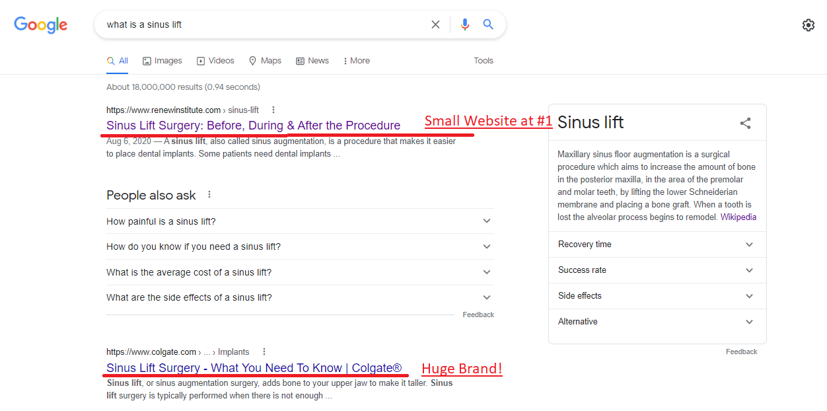
Task: Open Colgate Sinus Lift Surgery result link
Action: [x=254, y=368]
